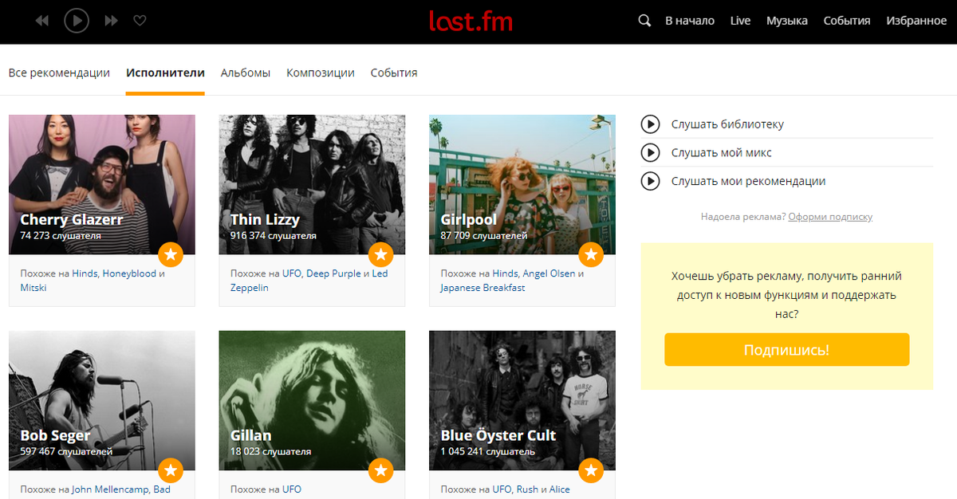This screenshot has height=499, width=957.
Task: Open UFO link under Blue Öyster Cult
Action: [502, 489]
